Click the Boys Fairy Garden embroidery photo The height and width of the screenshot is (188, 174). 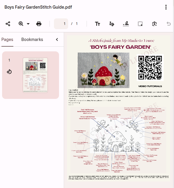click(x=103, y=70)
